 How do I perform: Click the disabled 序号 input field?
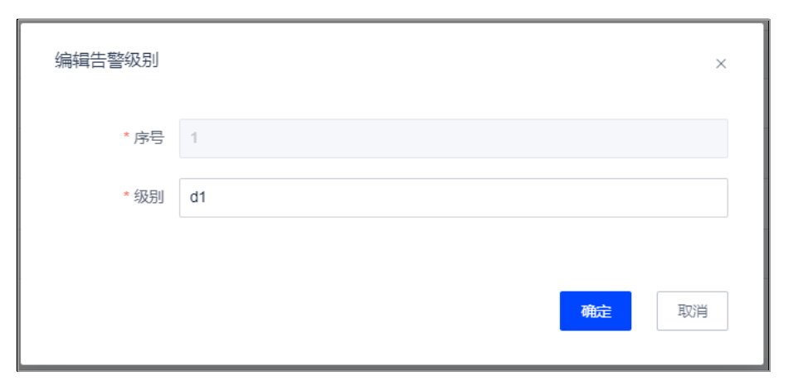453,138
